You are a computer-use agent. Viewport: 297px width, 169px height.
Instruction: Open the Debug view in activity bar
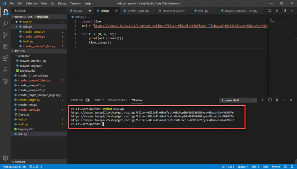click(5, 47)
